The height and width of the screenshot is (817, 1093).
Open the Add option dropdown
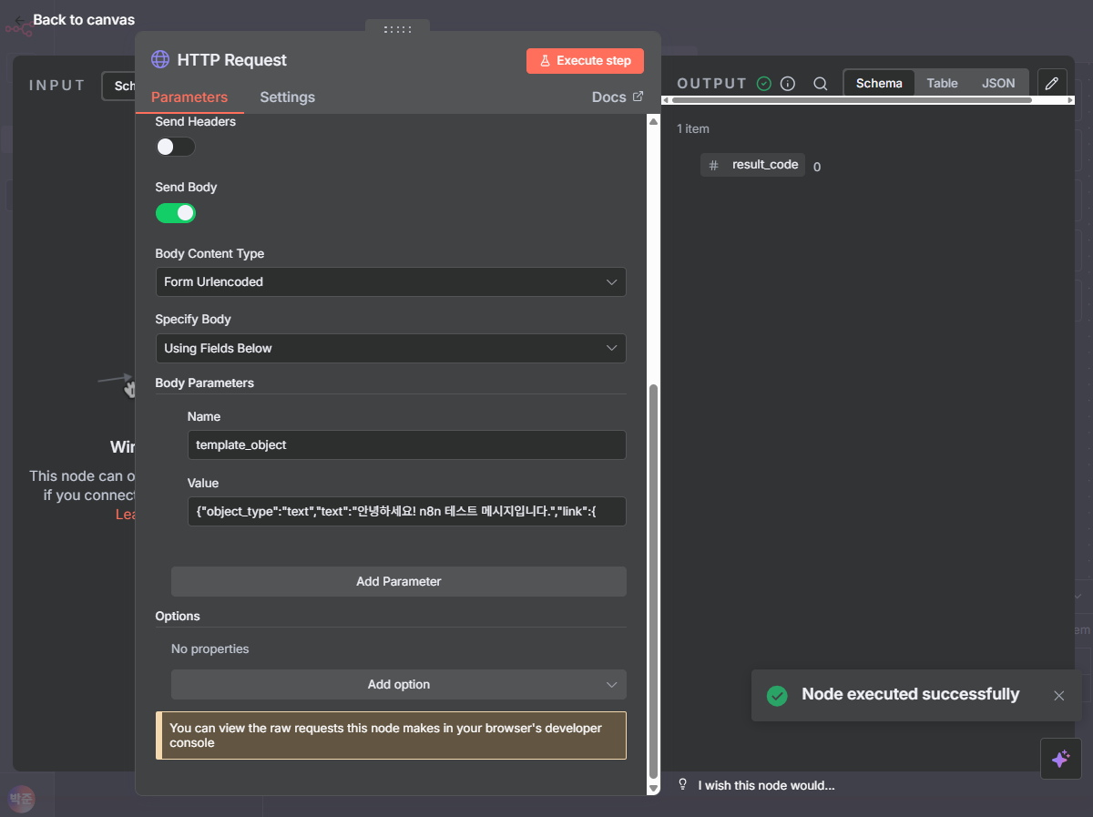click(x=398, y=685)
